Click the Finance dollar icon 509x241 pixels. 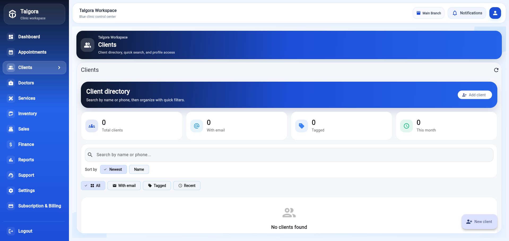11,144
